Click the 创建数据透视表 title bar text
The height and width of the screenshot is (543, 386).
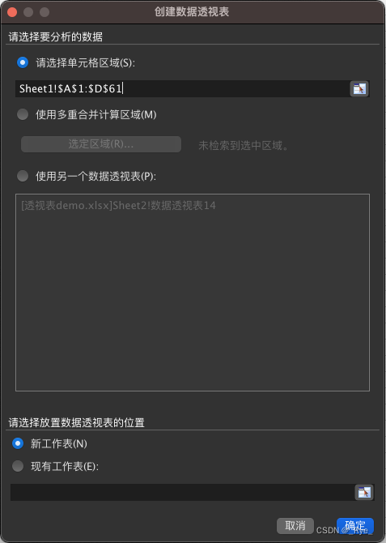(x=192, y=12)
